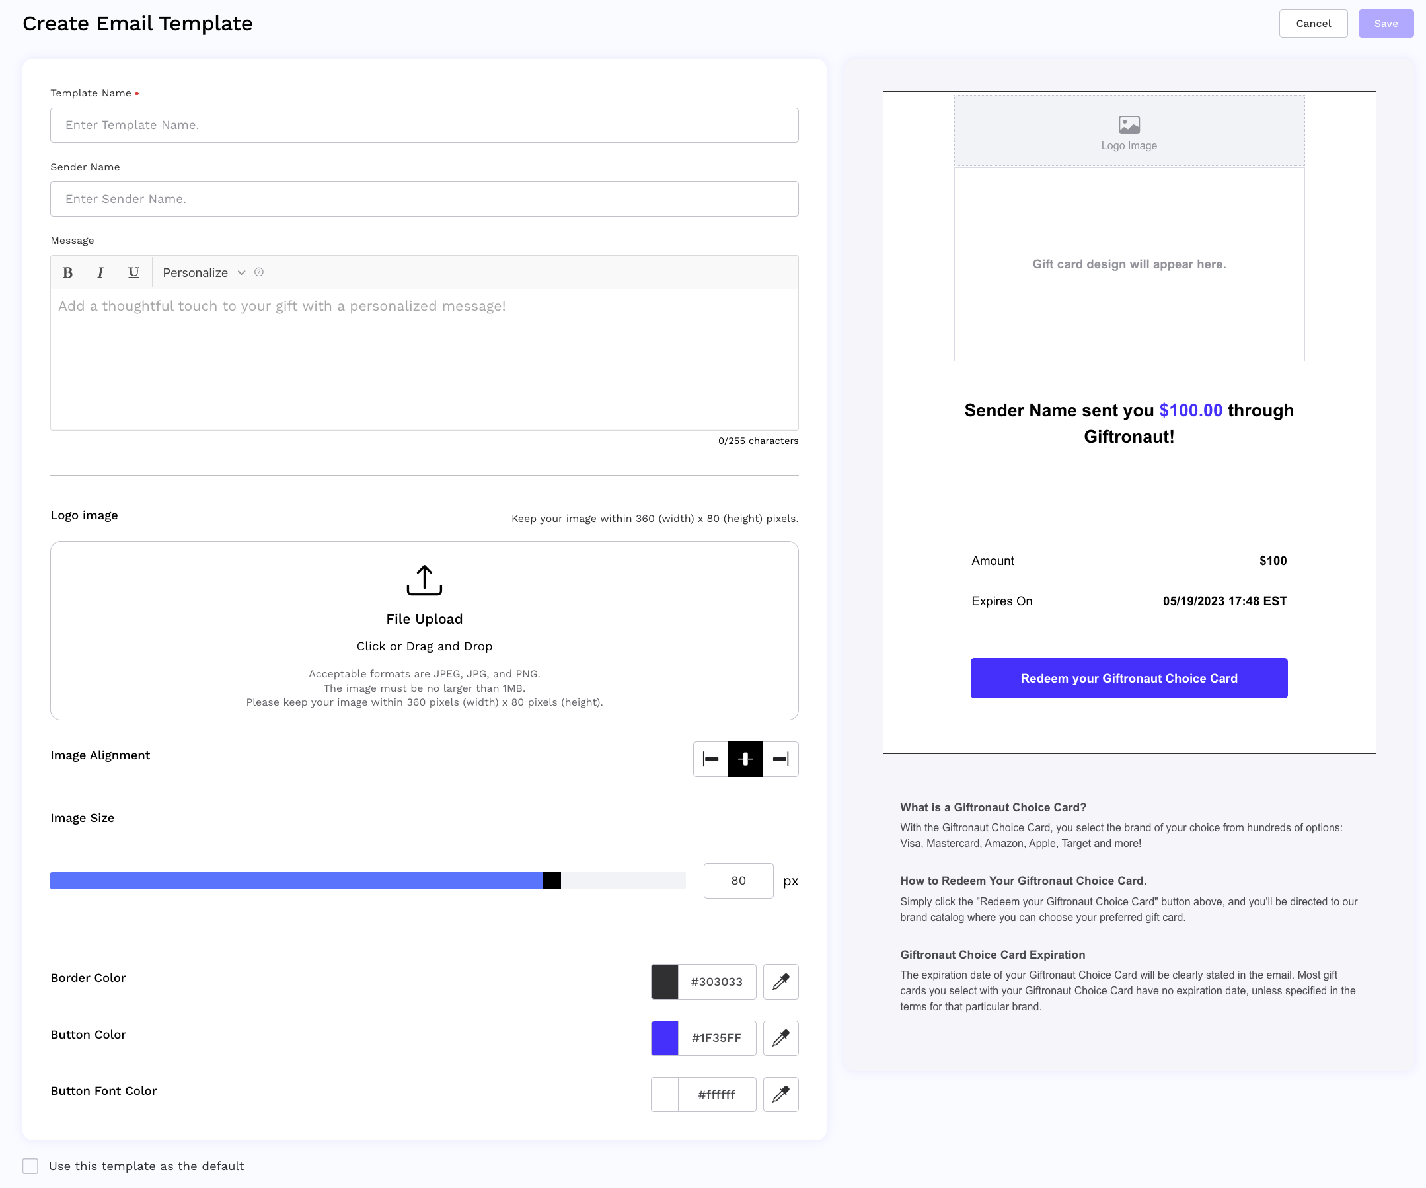Click the Image Size slider handle

[552, 881]
